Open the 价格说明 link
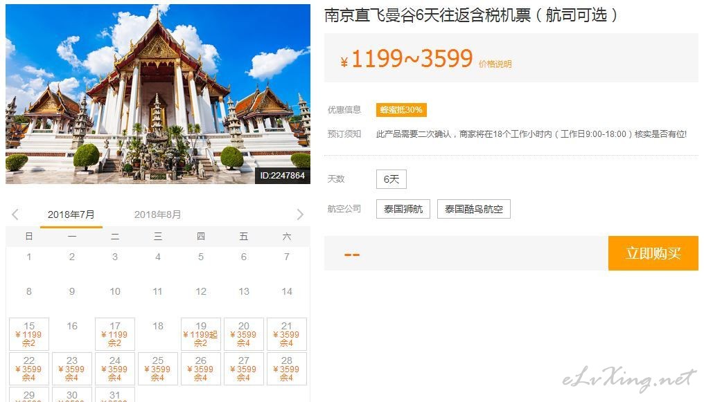Screen dimensions: 704x402 (x=495, y=64)
